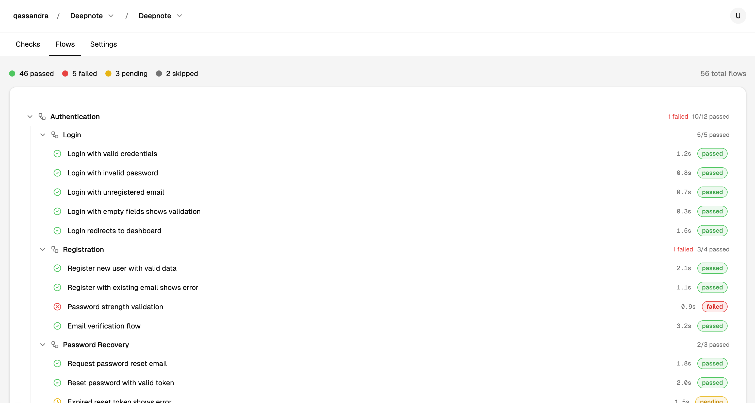Click the flow group icon beside Password Recovery

(55, 344)
